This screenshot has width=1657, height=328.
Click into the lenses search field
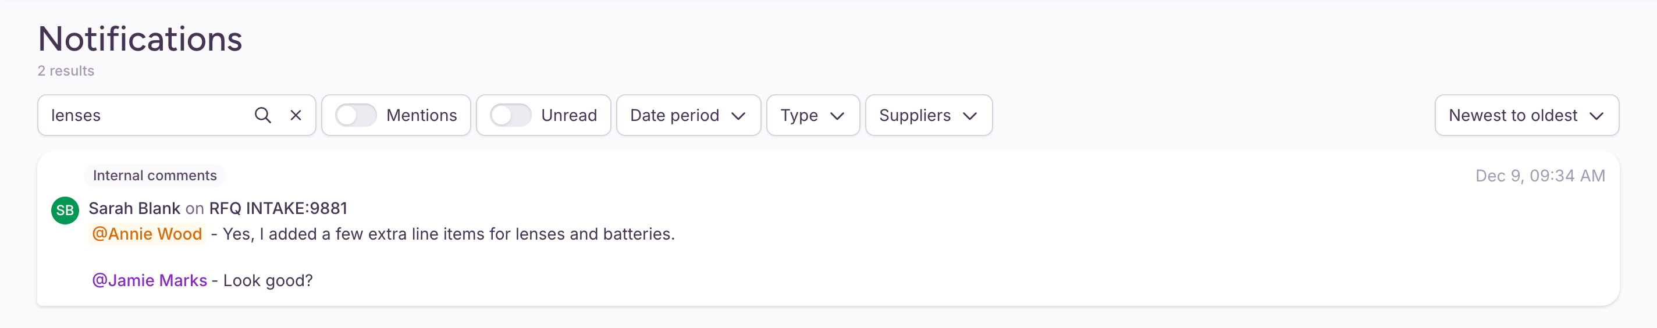click(x=147, y=115)
